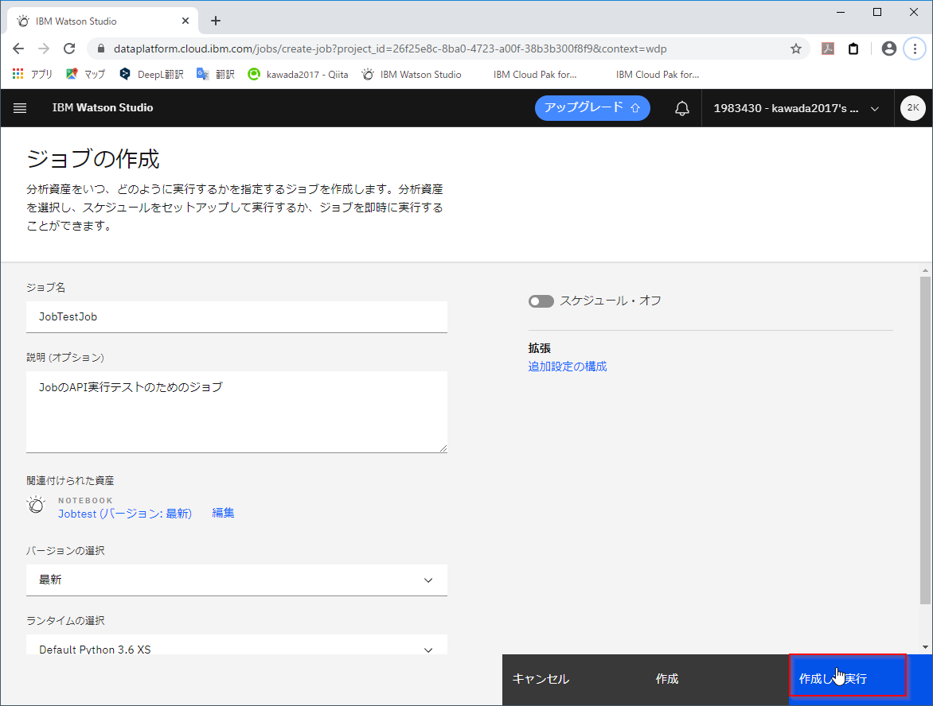Open the 2K user avatar menu

[913, 108]
